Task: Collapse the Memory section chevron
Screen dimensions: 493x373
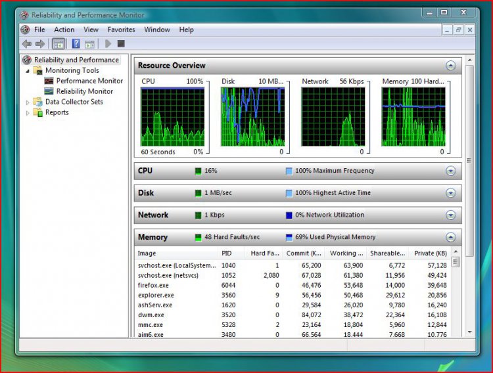Action: tap(450, 237)
